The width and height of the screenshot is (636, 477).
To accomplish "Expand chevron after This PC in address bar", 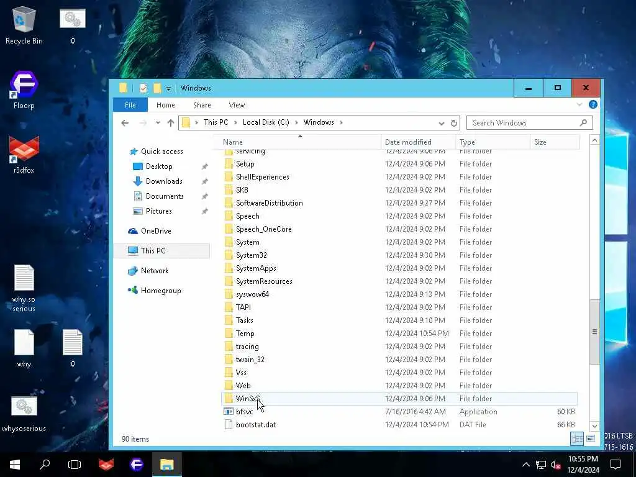I will [x=235, y=122].
